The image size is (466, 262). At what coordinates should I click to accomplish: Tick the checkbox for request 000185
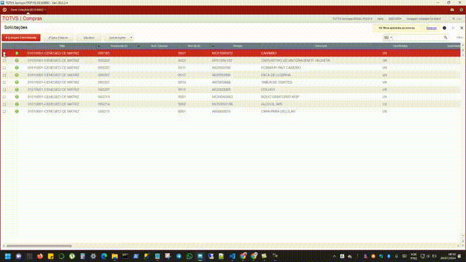[5, 54]
